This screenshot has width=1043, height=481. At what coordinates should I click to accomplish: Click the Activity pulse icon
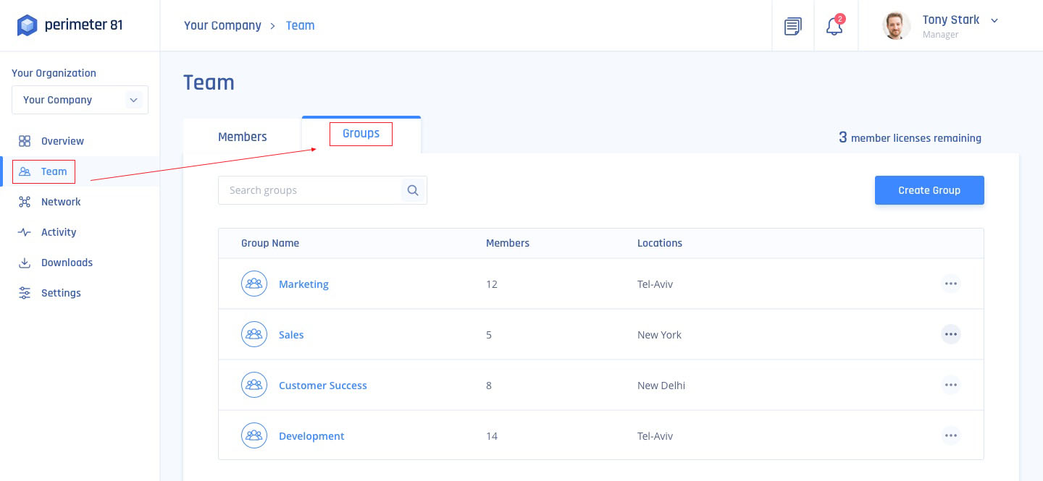point(25,232)
